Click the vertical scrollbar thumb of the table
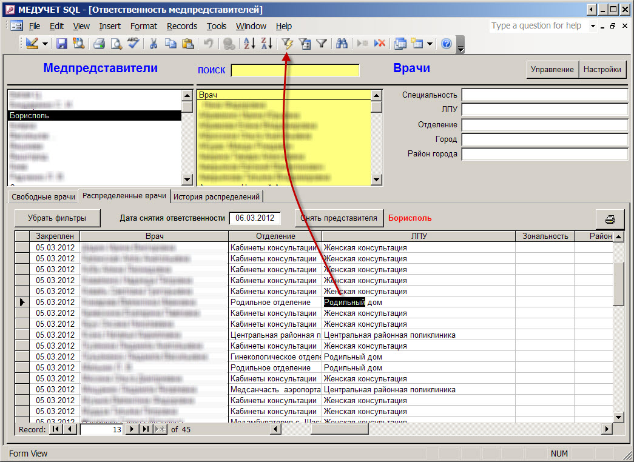Image resolution: width=634 pixels, height=462 pixels. [x=618, y=284]
